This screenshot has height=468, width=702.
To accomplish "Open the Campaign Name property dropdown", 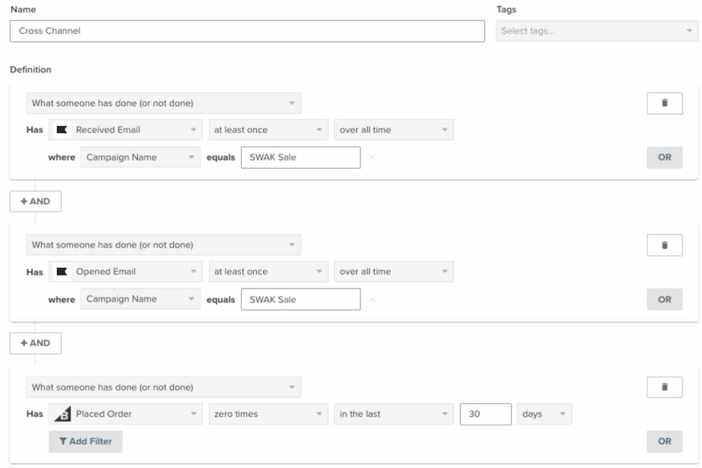I will pos(140,157).
